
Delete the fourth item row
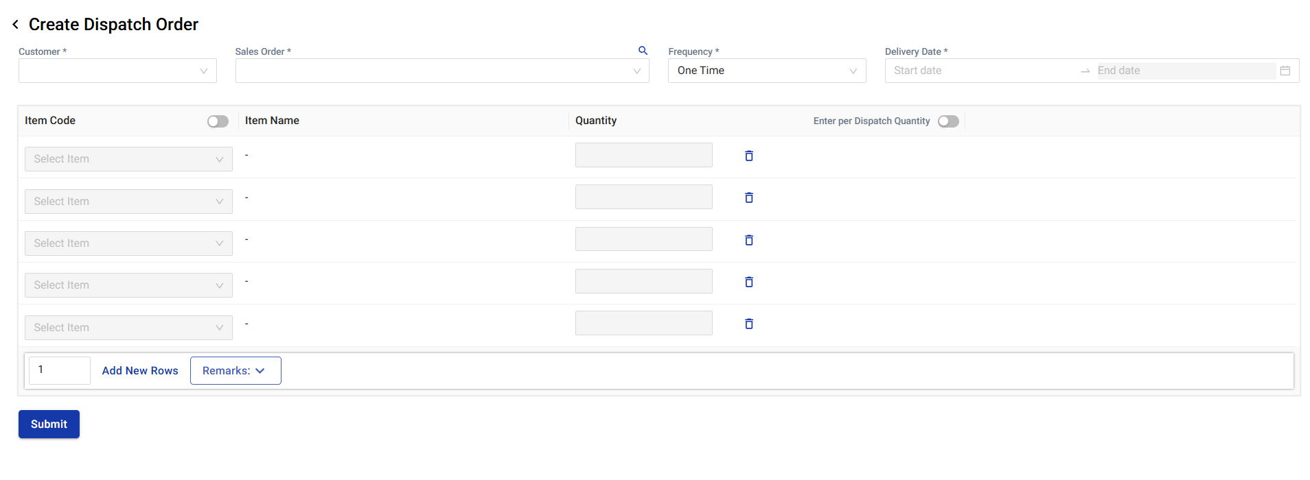point(749,282)
